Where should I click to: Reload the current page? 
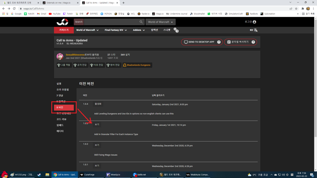click(14, 8)
